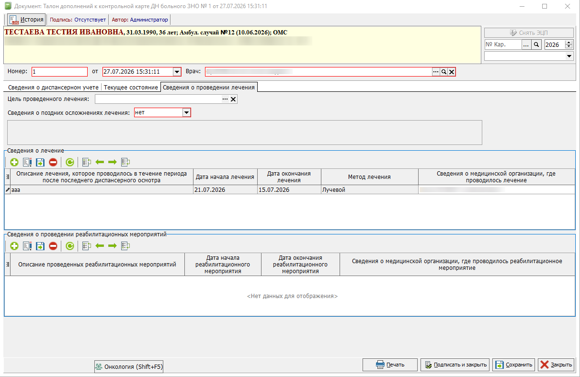Open ellipsis lookup in Врач field
Screen dimensions: 580x377
(x=436, y=72)
